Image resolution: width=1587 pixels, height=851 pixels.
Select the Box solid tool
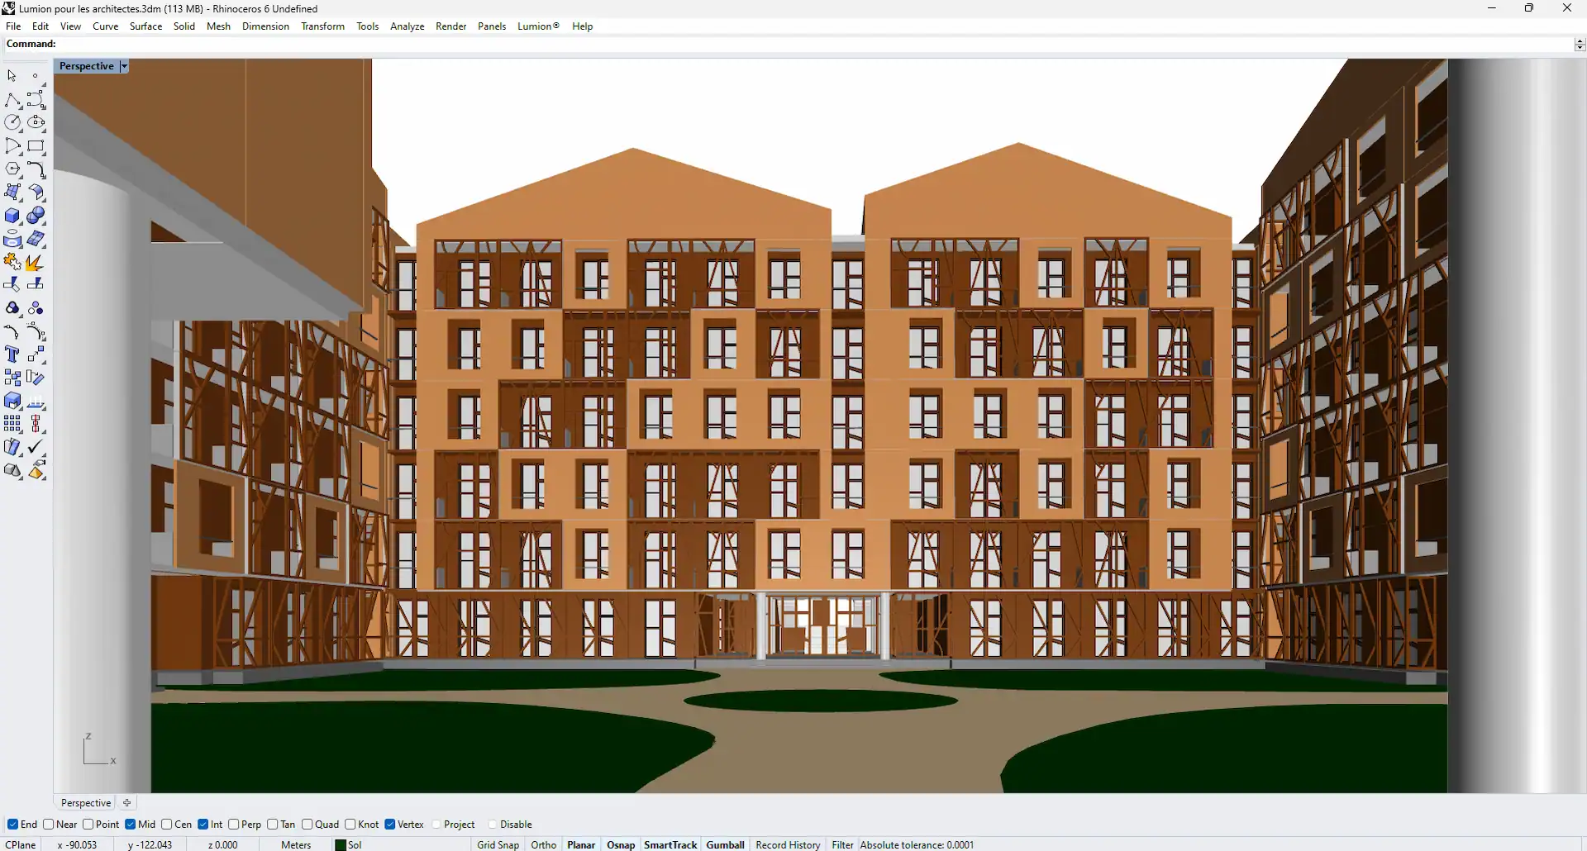[x=12, y=216]
